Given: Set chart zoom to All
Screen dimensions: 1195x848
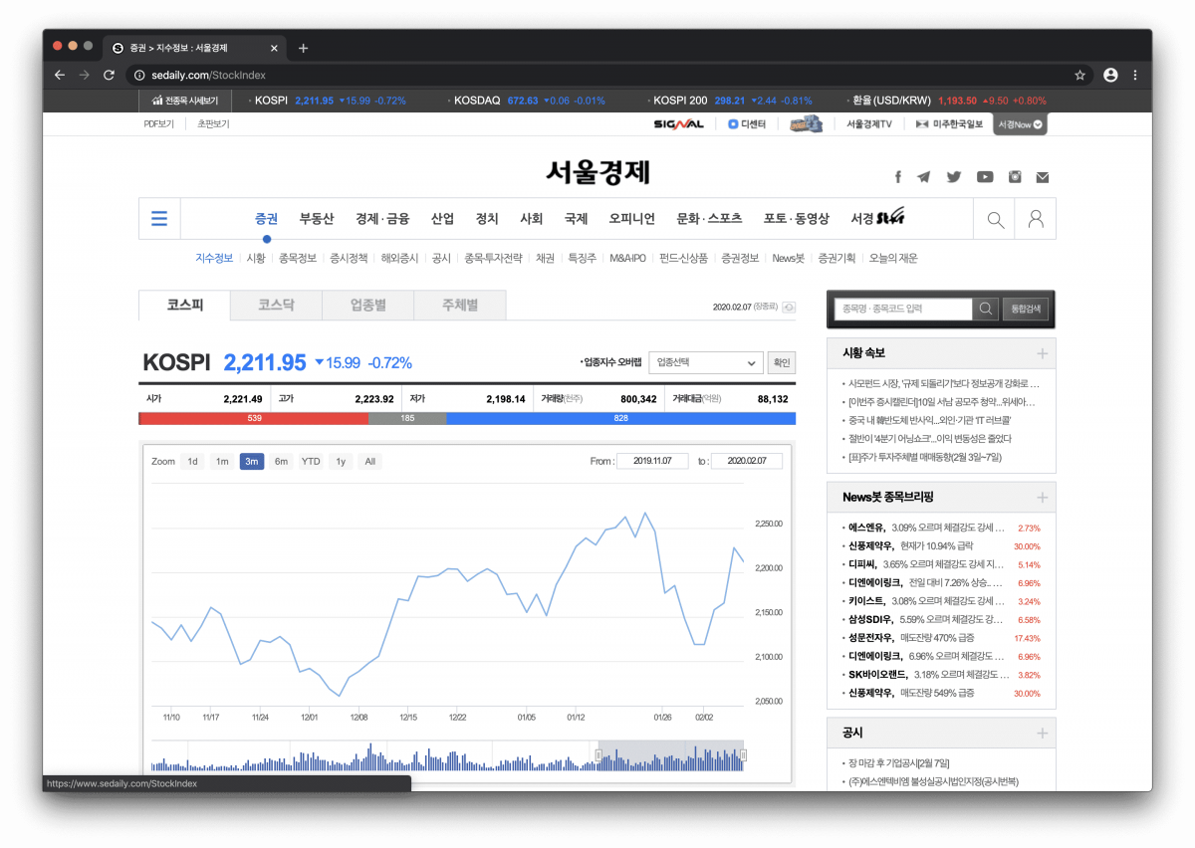Looking at the screenshot, I should coord(369,462).
